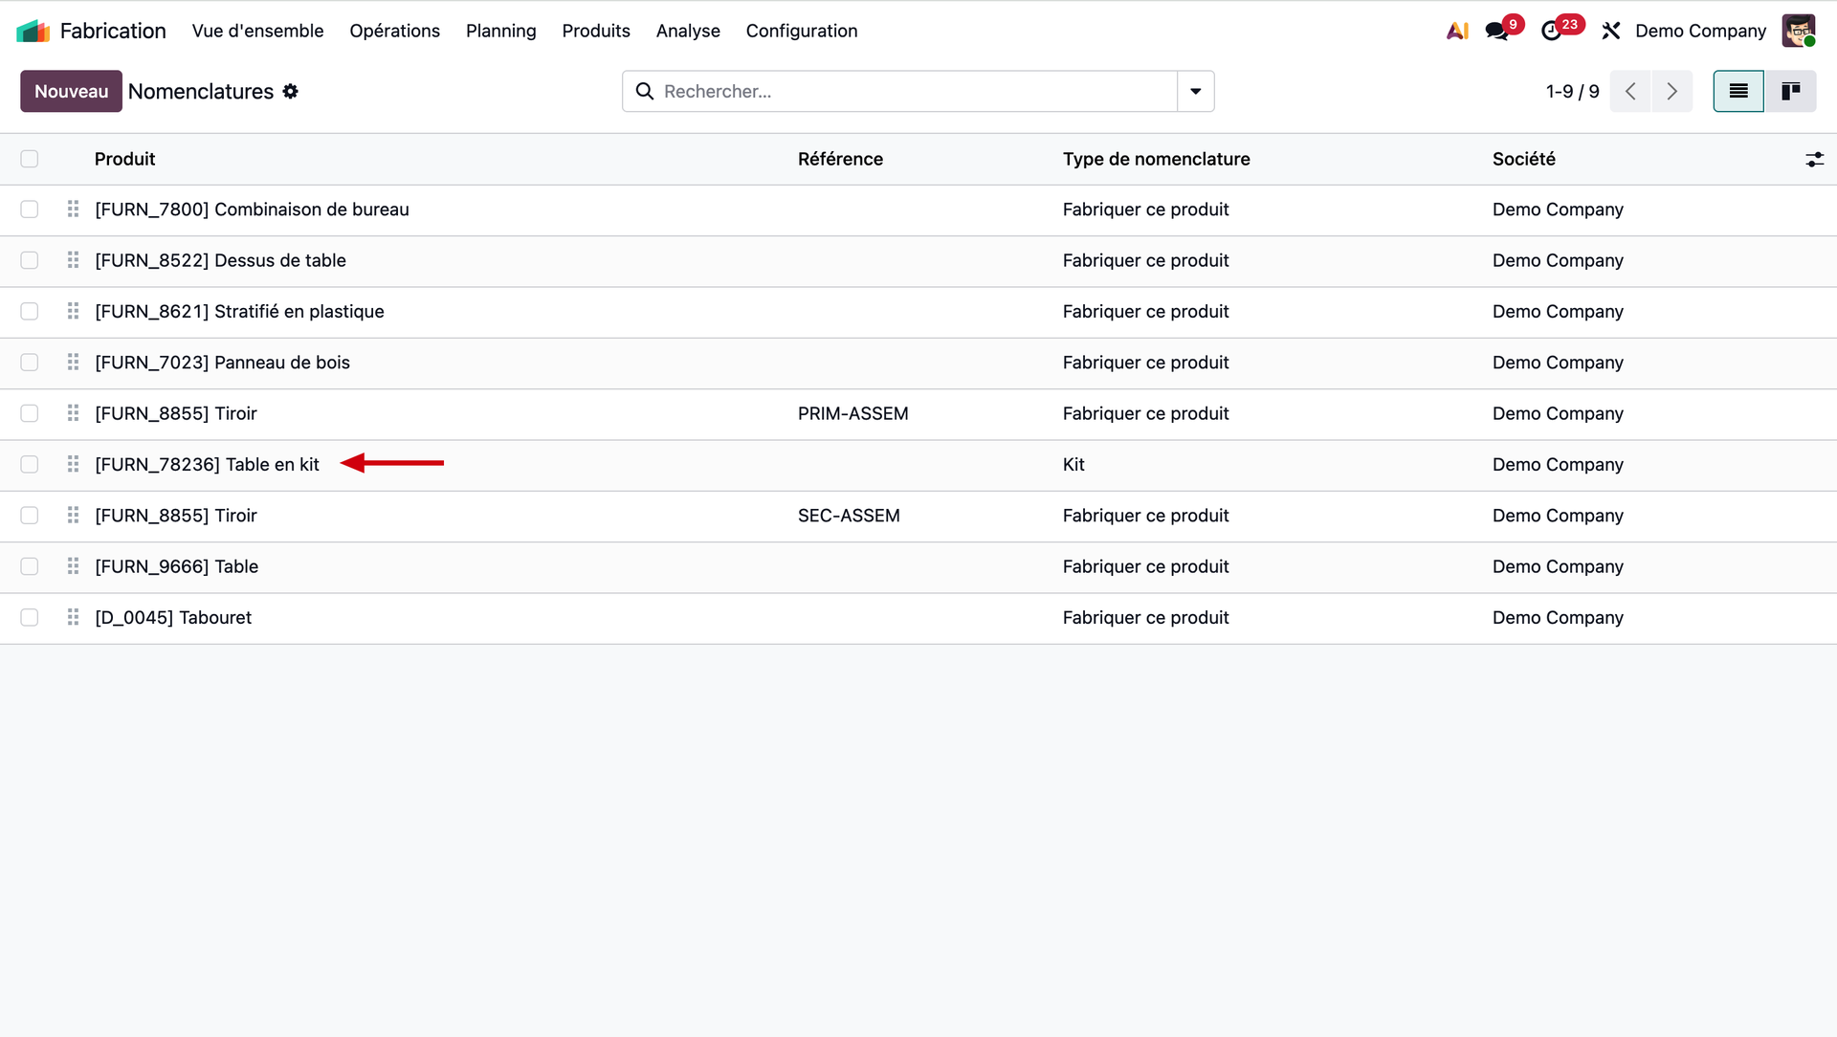Image resolution: width=1837 pixels, height=1037 pixels.
Task: Tick checkbox for Dessus de table
Action: point(30,260)
